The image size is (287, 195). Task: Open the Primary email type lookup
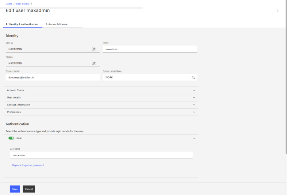tap(193, 77)
